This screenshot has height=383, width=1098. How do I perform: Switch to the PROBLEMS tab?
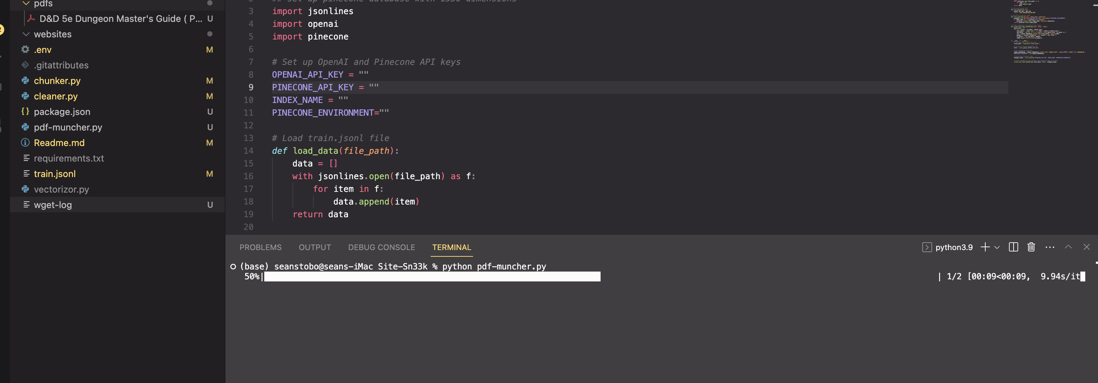click(x=260, y=246)
